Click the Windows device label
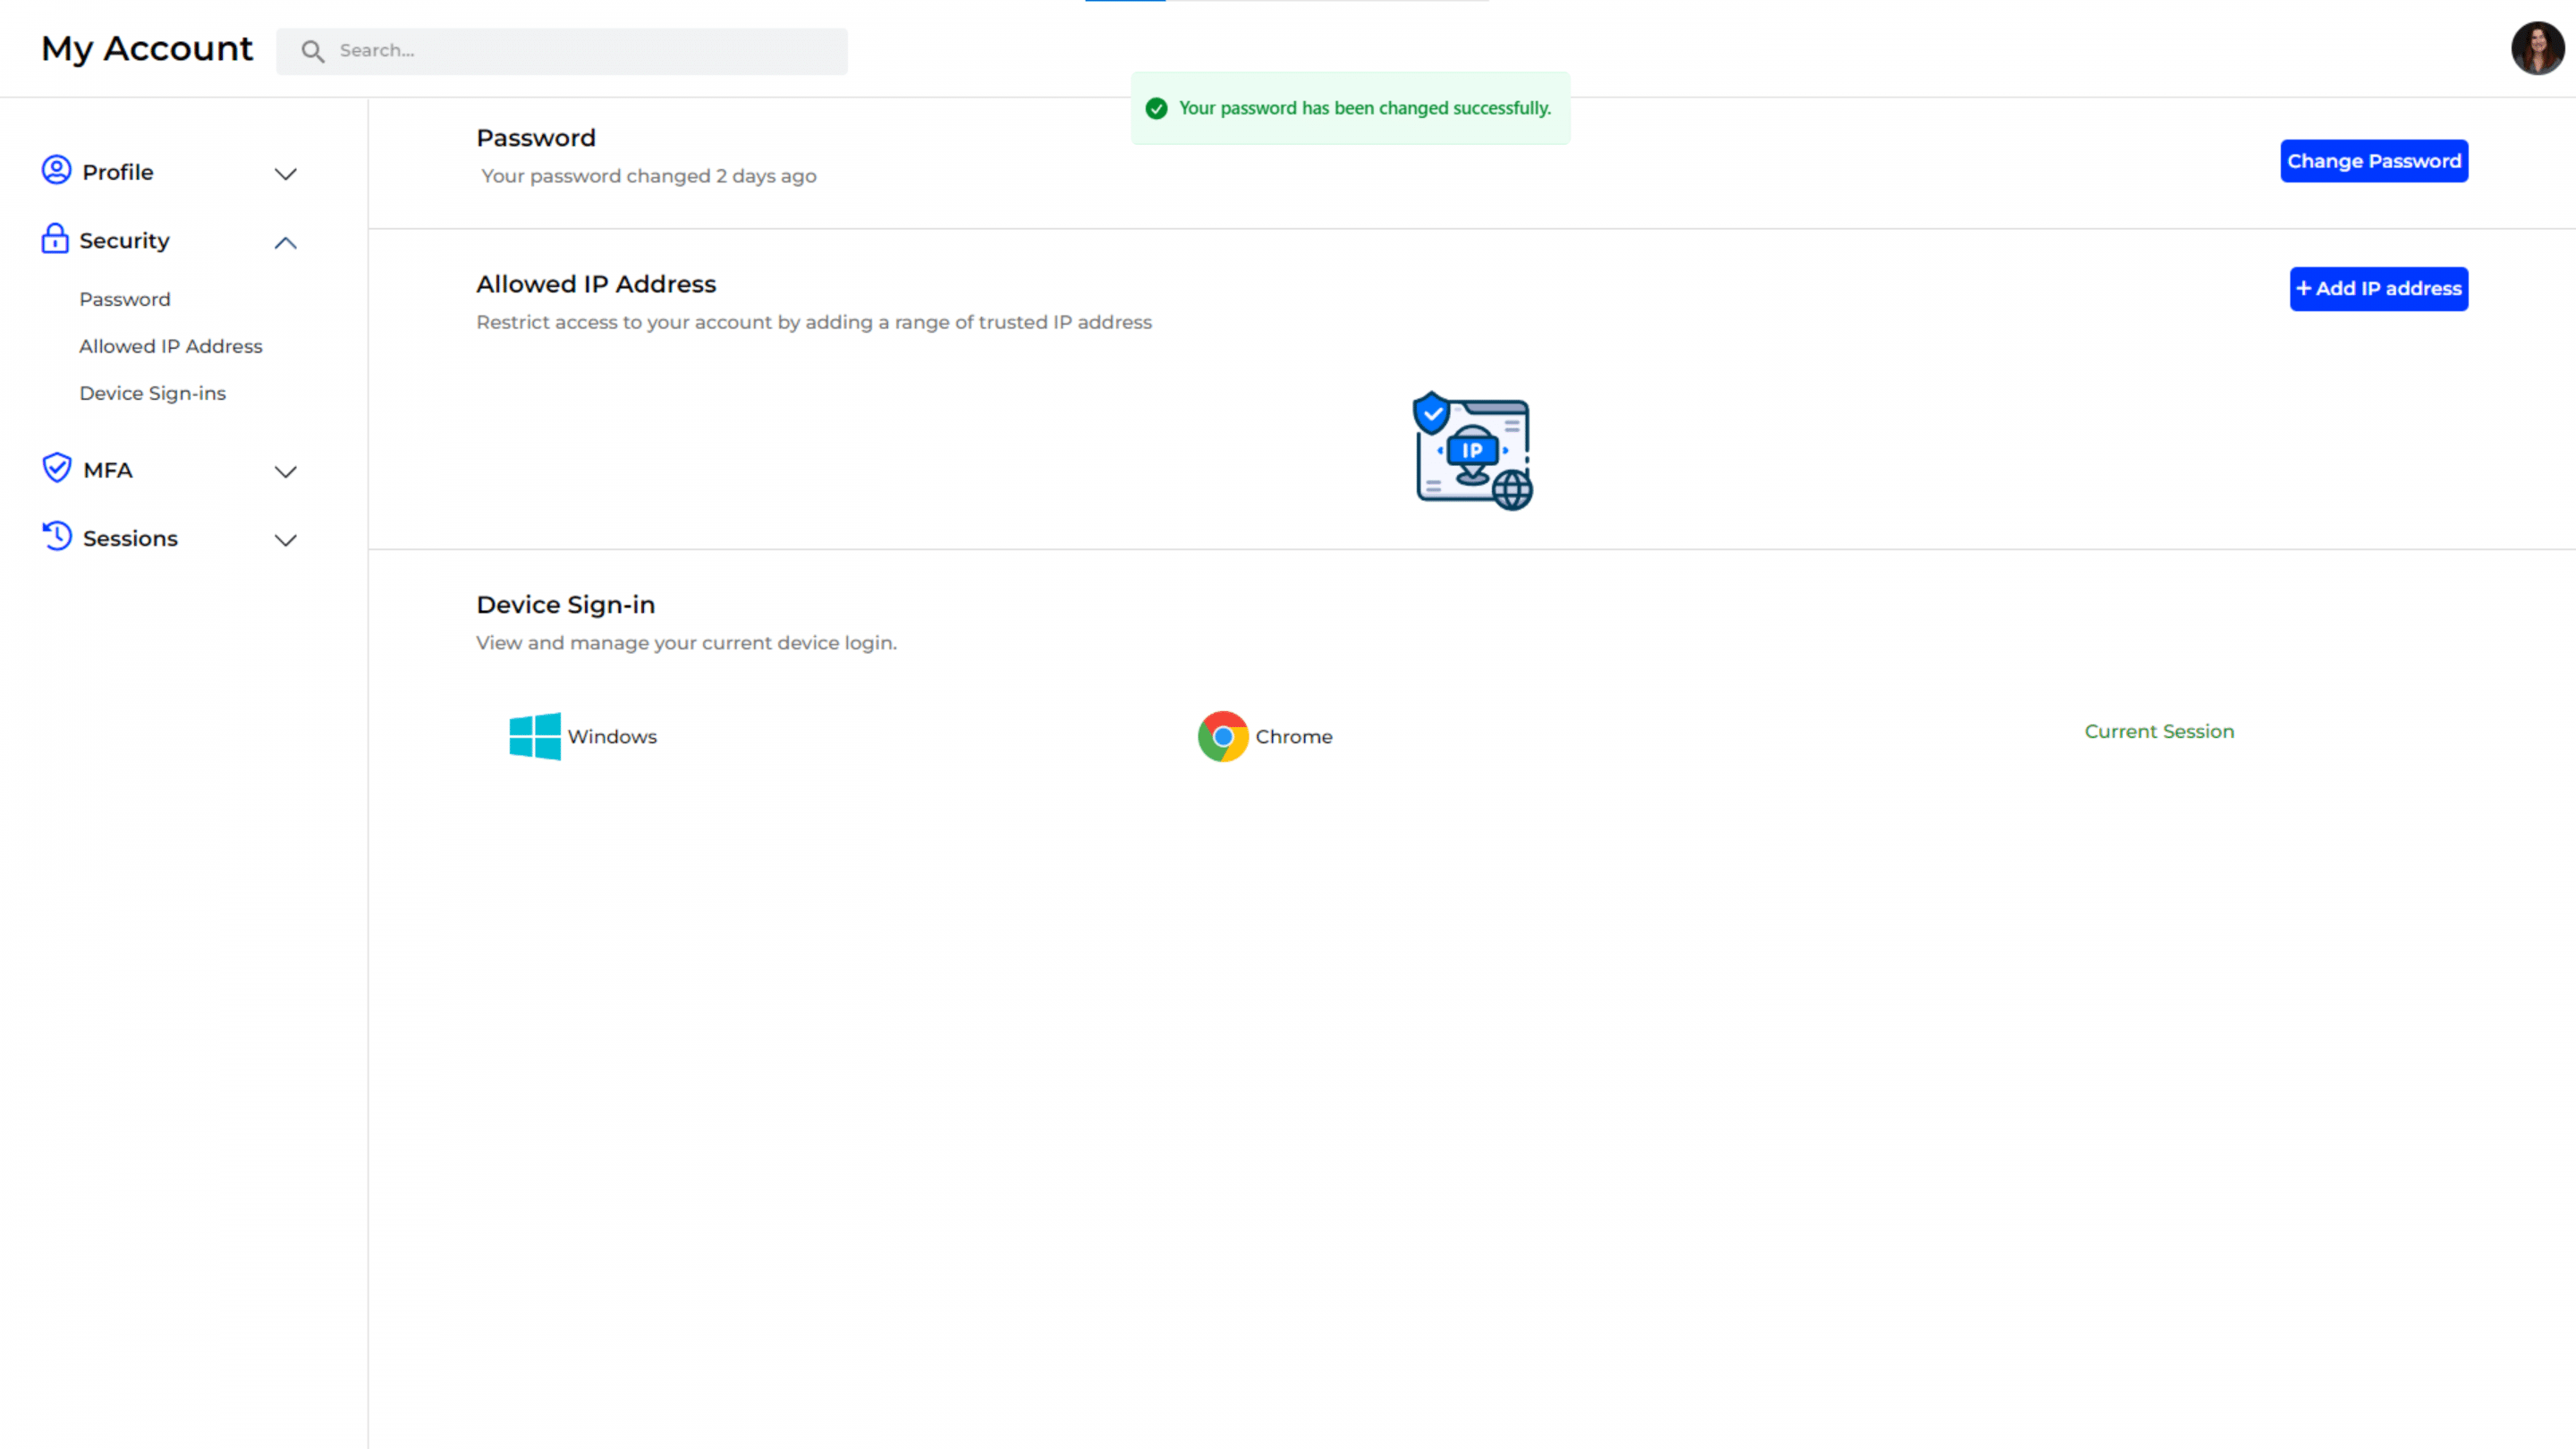Screen dimensions: 2576x1449 [x=612, y=736]
